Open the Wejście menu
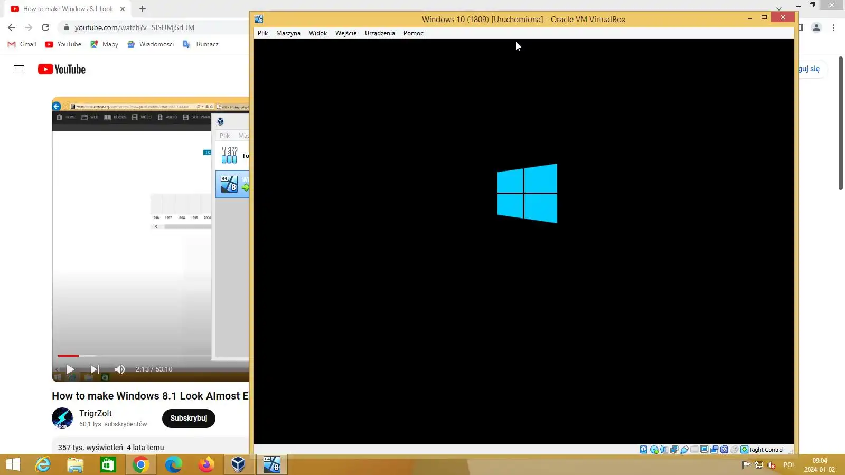 (x=346, y=33)
